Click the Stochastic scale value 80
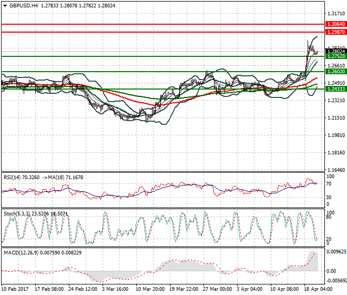The height and width of the screenshot is (295, 347). pyautogui.click(x=329, y=217)
